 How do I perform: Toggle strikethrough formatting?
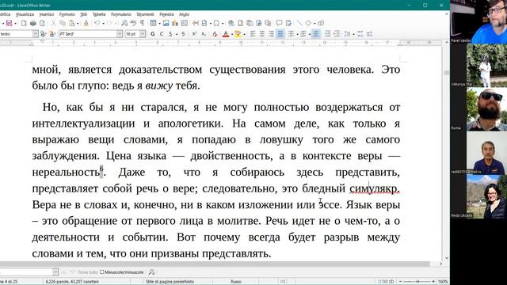(x=183, y=34)
